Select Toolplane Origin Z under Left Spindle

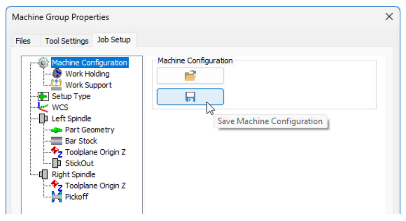click(95, 152)
